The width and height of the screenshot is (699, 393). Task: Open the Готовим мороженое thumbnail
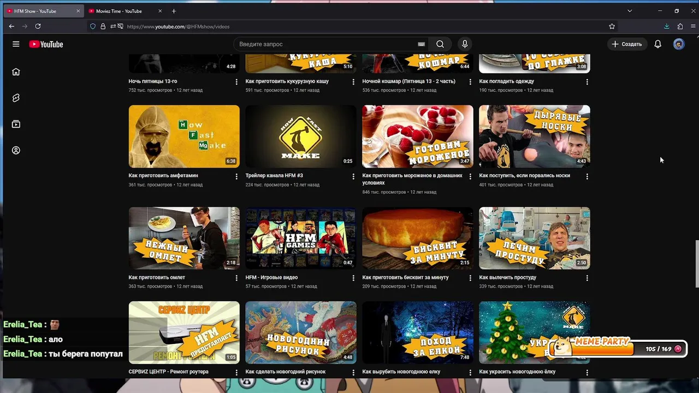[x=418, y=136]
